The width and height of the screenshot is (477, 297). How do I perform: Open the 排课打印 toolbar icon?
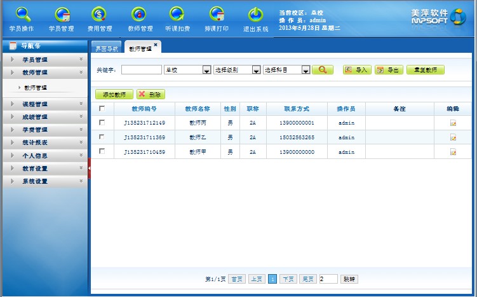(x=216, y=15)
